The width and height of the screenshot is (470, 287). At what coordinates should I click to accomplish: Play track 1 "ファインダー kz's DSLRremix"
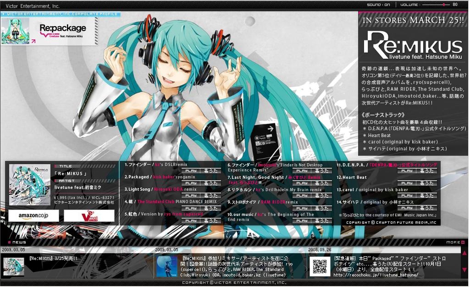coord(191,171)
